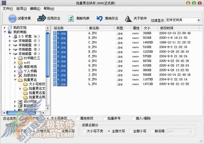Select the 属性修改 rename type radio
204x144 pixels.
(x=77, y=118)
